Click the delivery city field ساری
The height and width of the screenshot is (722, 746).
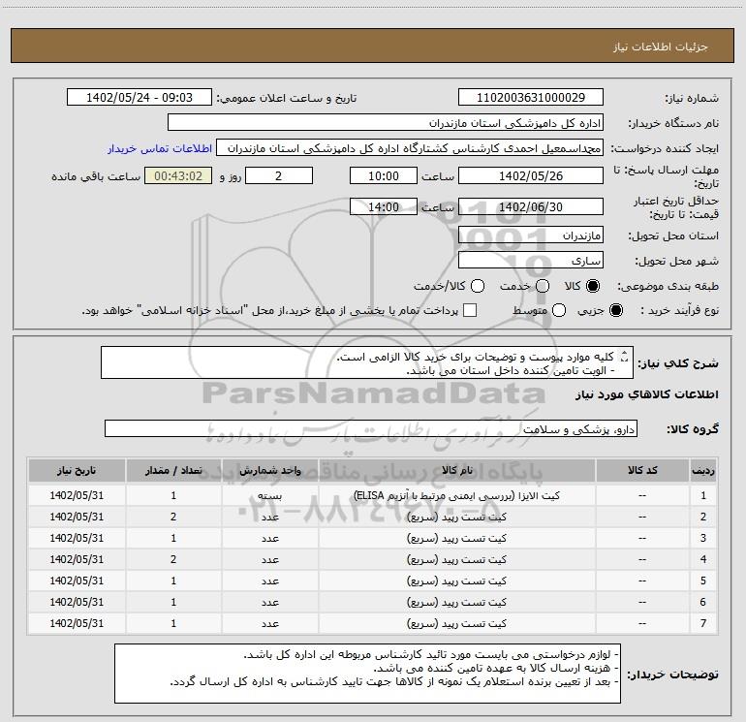(531, 261)
